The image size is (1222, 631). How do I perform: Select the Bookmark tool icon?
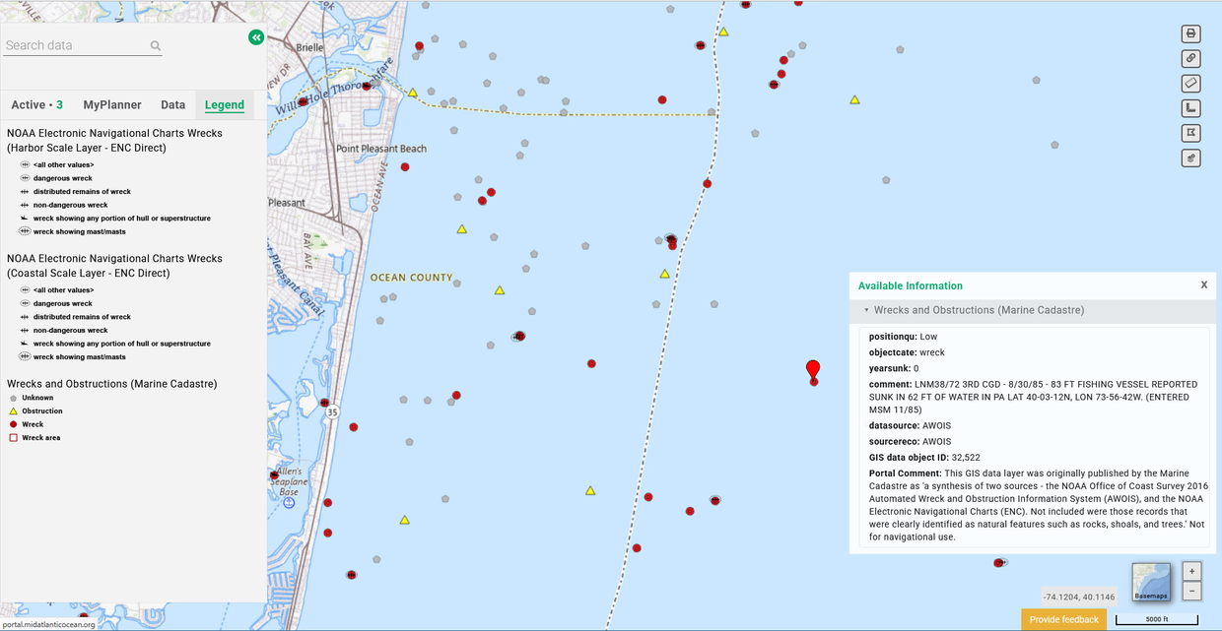1190,132
